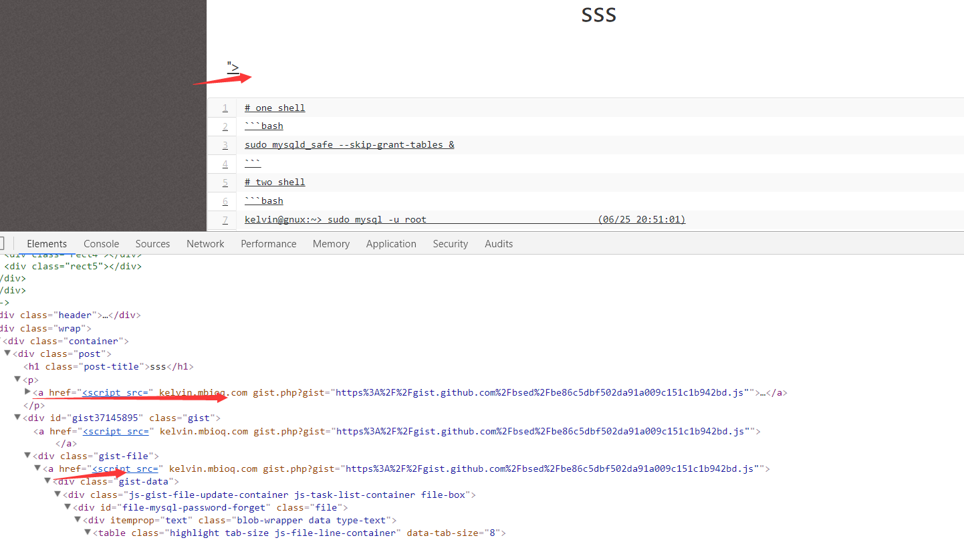Open the Network panel in DevTools
This screenshot has width=964, height=540.
205,243
